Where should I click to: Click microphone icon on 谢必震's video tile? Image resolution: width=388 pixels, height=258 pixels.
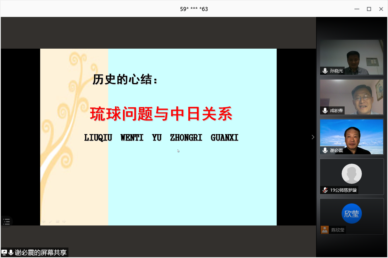pos(325,150)
